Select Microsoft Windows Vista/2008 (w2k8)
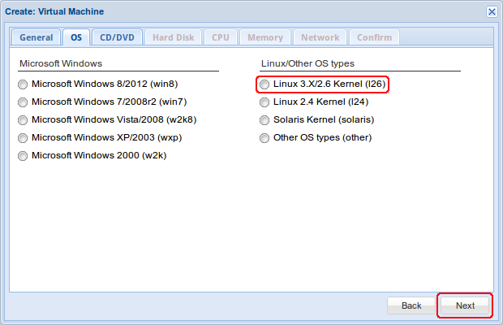 click(23, 120)
